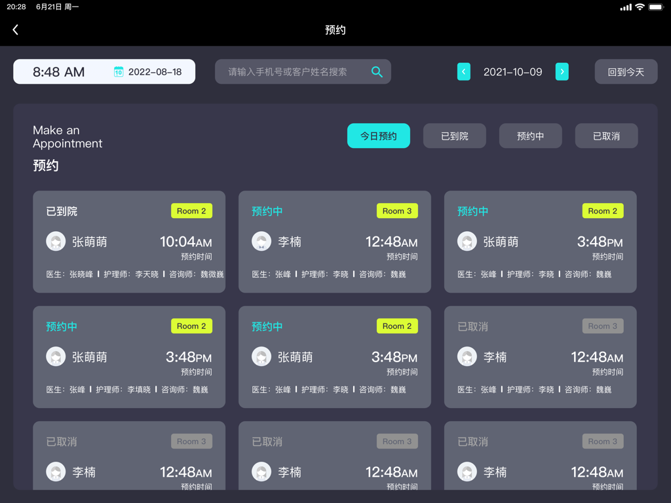This screenshot has width=671, height=503.
Task: Click the 回到今天 button
Action: coord(626,71)
